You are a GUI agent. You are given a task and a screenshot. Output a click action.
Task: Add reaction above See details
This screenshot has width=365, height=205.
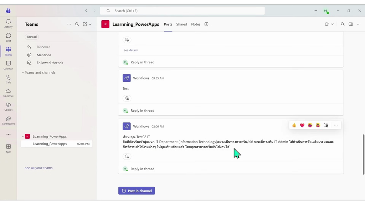coord(127,40)
